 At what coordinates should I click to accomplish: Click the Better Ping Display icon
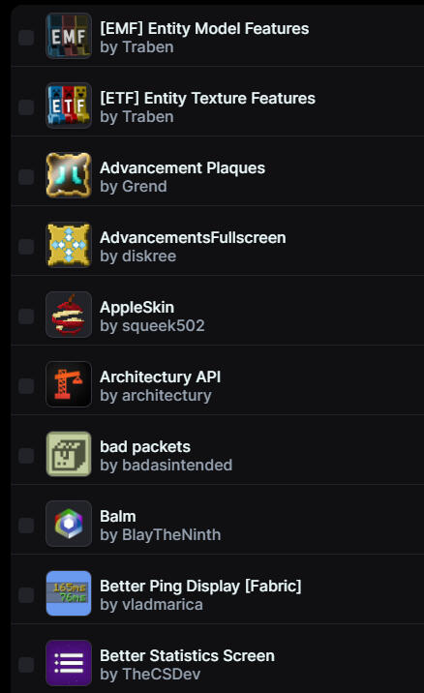[69, 593]
